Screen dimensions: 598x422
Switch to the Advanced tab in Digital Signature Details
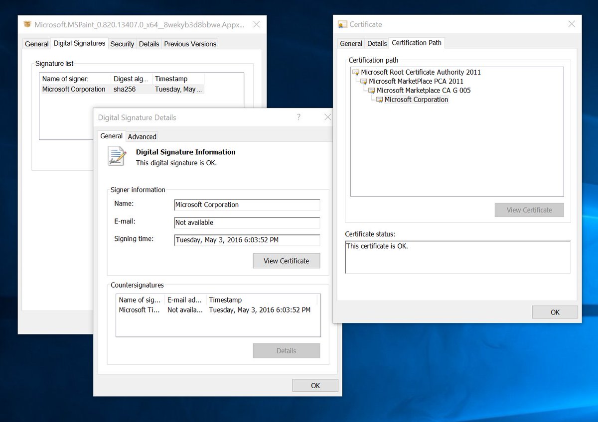142,136
